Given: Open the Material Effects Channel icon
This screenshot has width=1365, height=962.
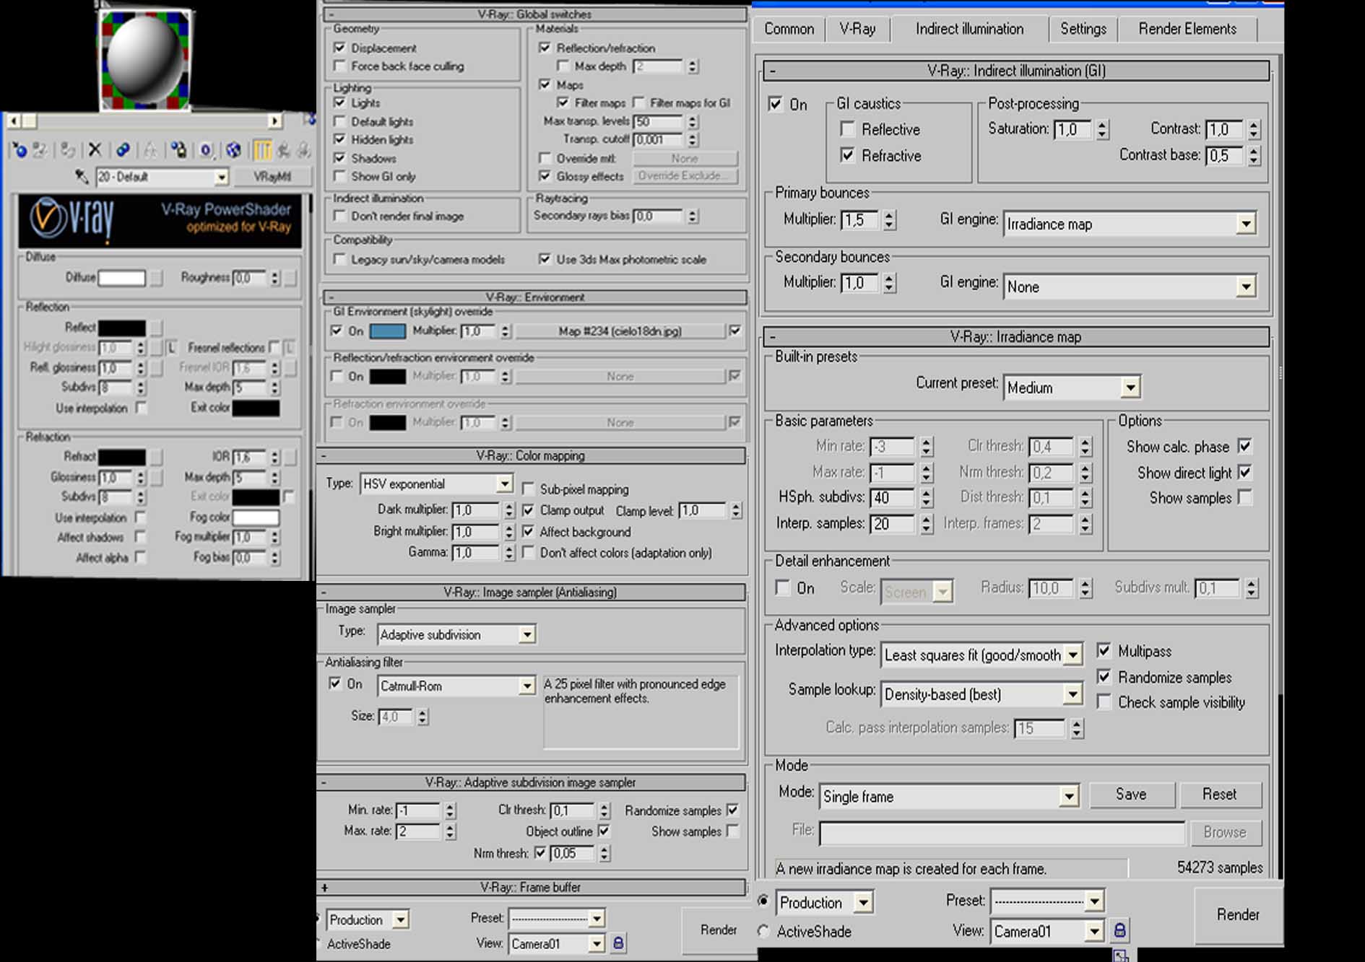Looking at the screenshot, I should (x=206, y=150).
